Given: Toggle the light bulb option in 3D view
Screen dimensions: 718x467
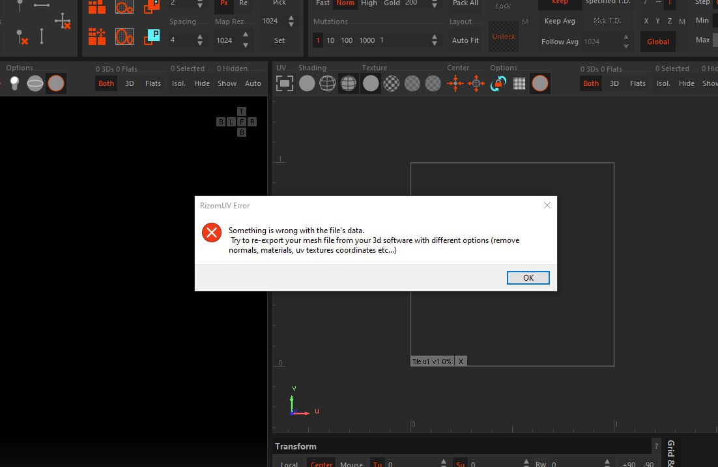Looking at the screenshot, I should pyautogui.click(x=14, y=83).
